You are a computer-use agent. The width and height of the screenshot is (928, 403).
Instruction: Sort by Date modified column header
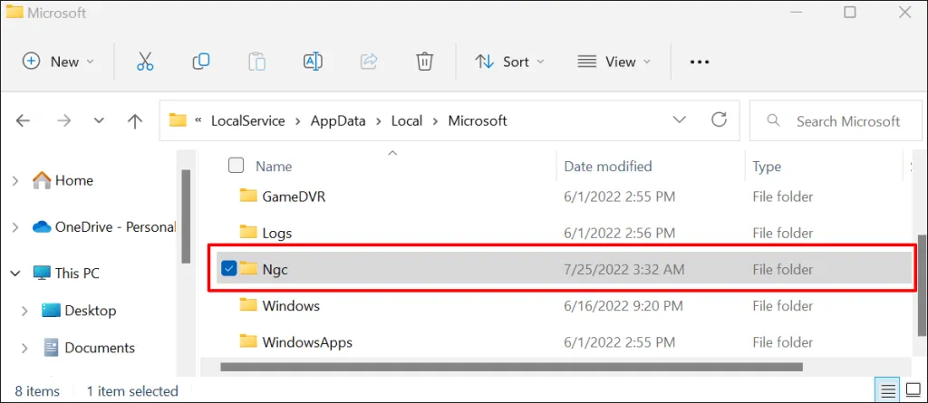tap(608, 167)
